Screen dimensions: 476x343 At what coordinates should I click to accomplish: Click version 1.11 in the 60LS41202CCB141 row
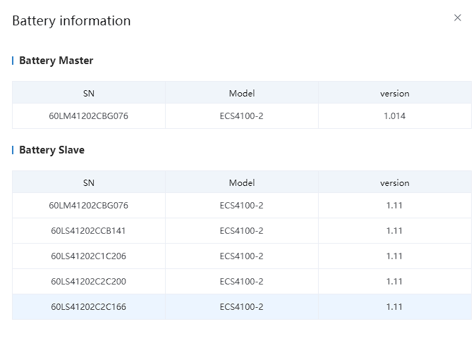394,230
